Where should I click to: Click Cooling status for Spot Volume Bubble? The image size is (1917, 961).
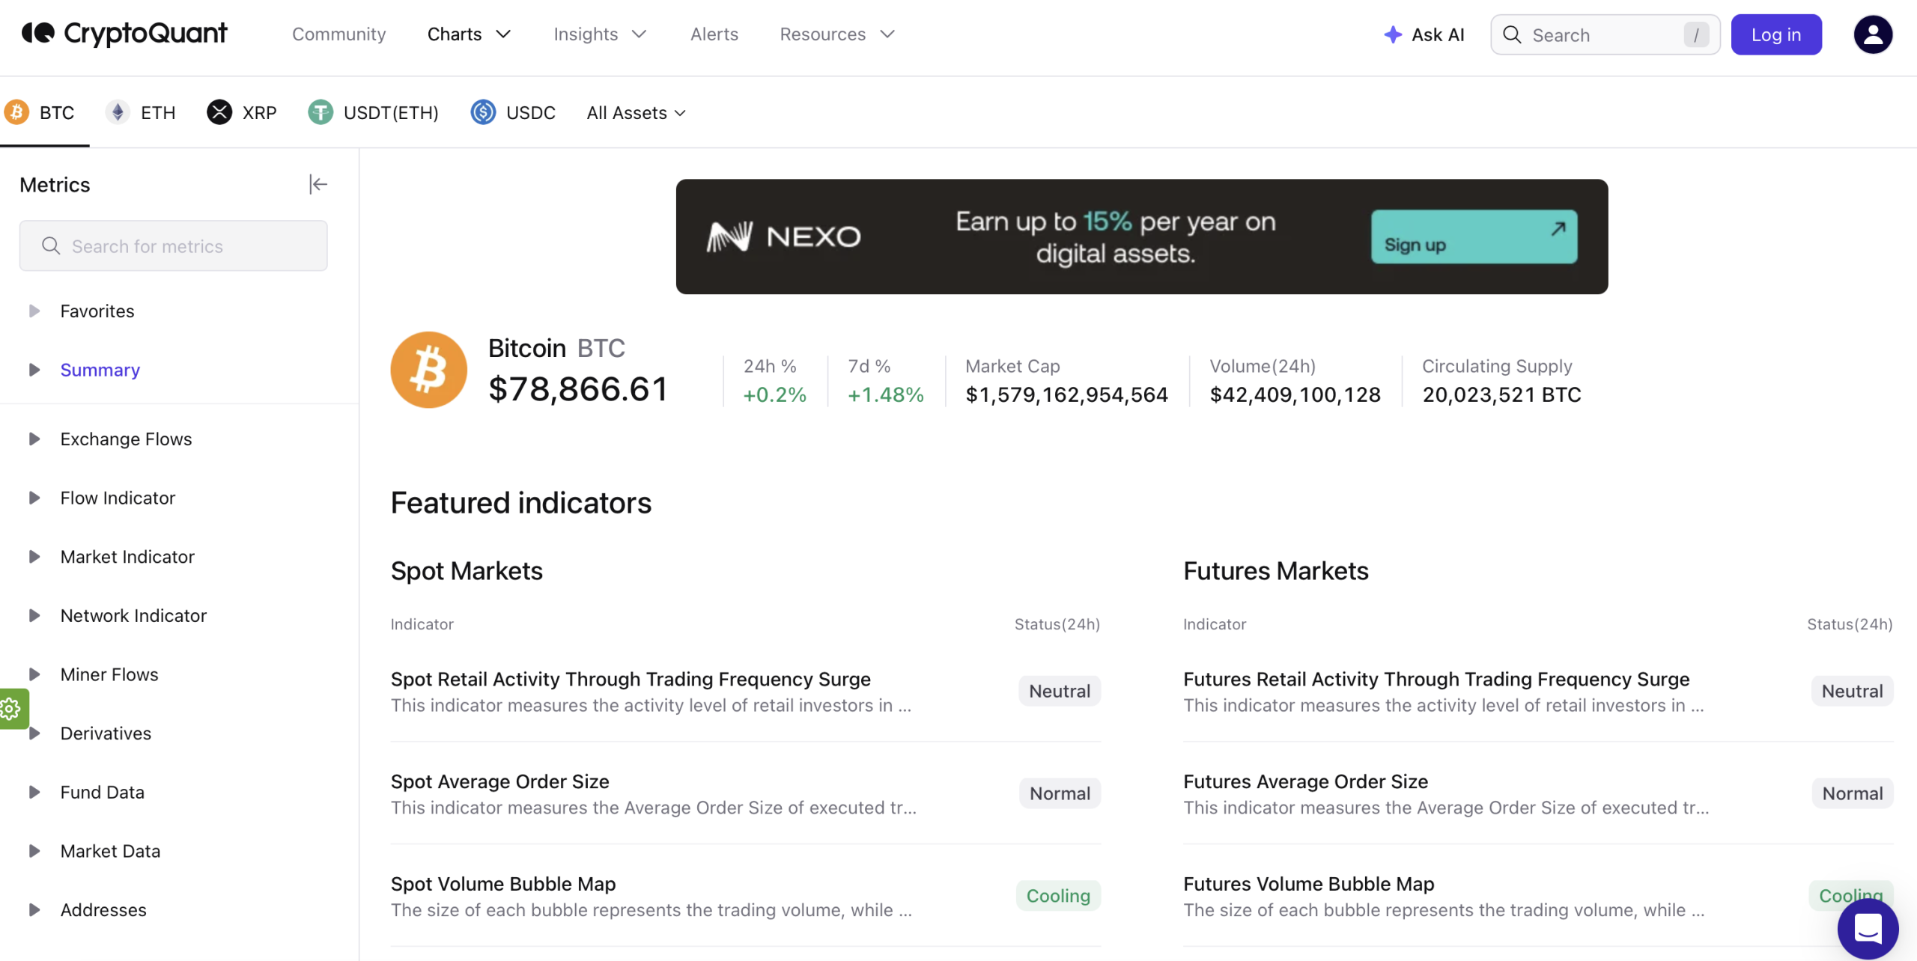[1058, 896]
